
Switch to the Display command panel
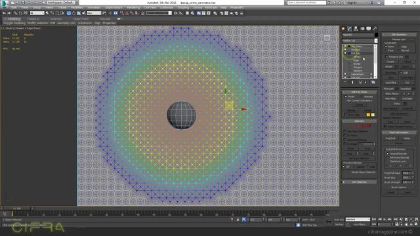tap(369, 28)
